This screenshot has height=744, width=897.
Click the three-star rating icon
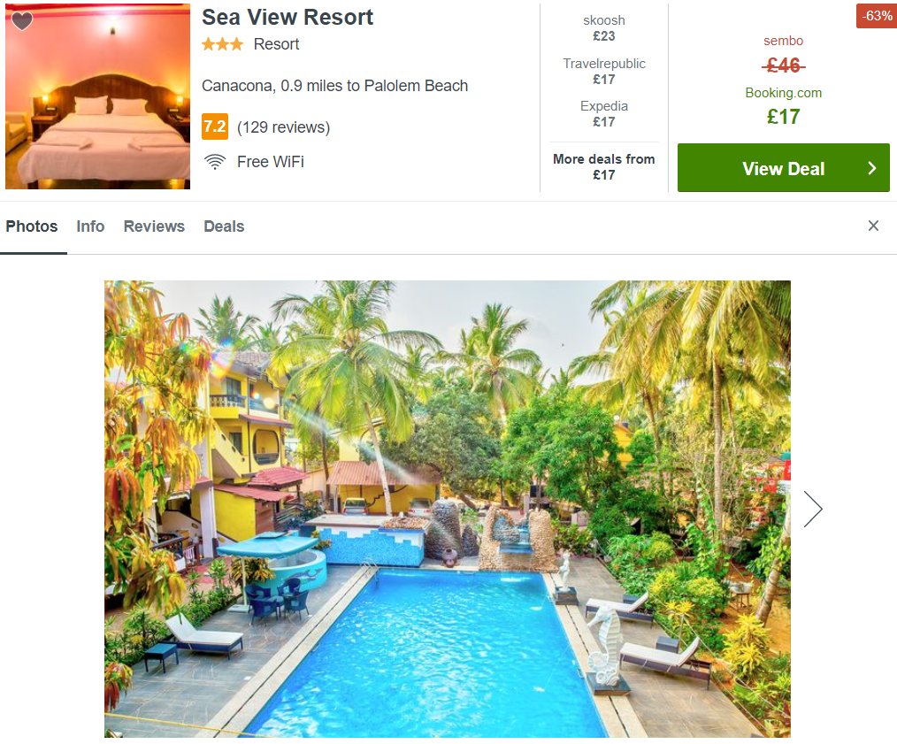pos(223,44)
